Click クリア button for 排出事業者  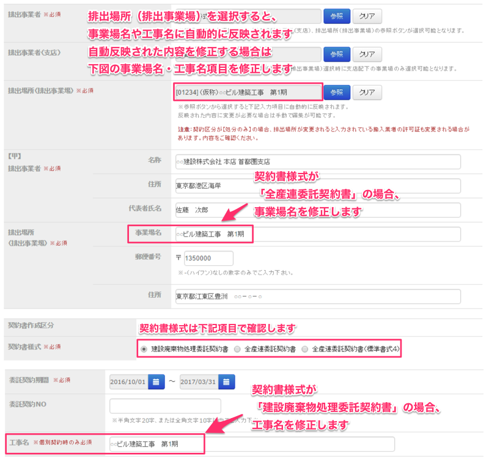click(367, 16)
